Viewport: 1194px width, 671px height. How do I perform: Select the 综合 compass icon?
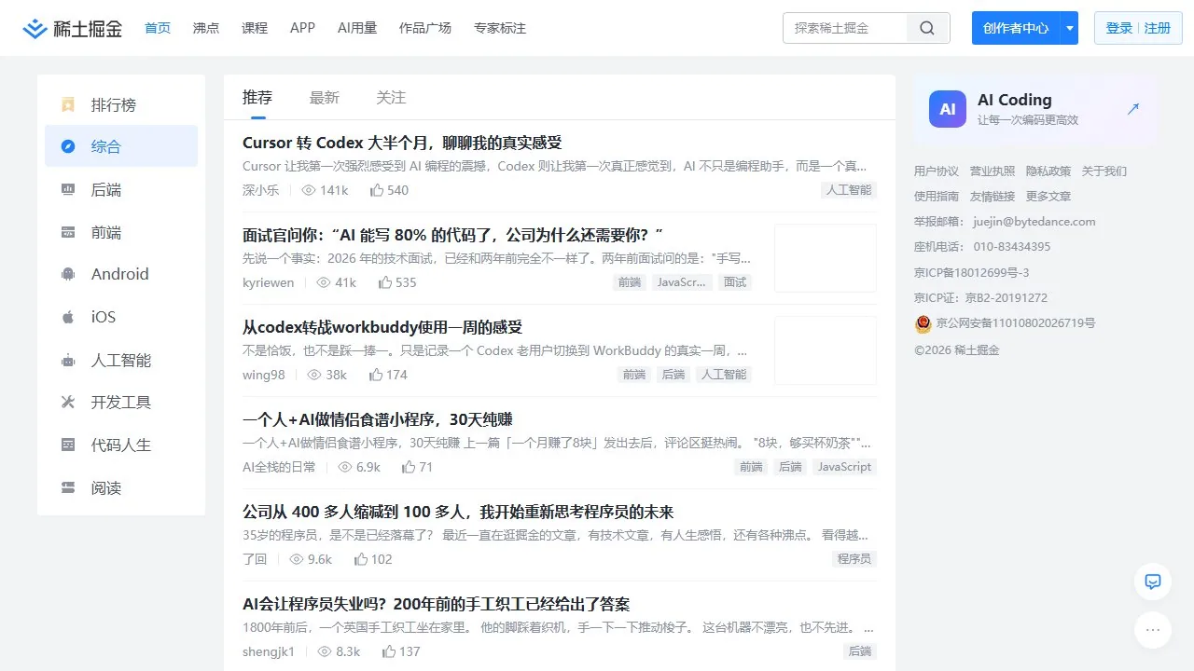68,146
